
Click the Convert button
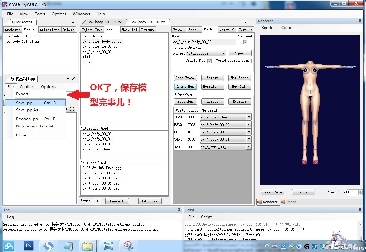(117, 201)
